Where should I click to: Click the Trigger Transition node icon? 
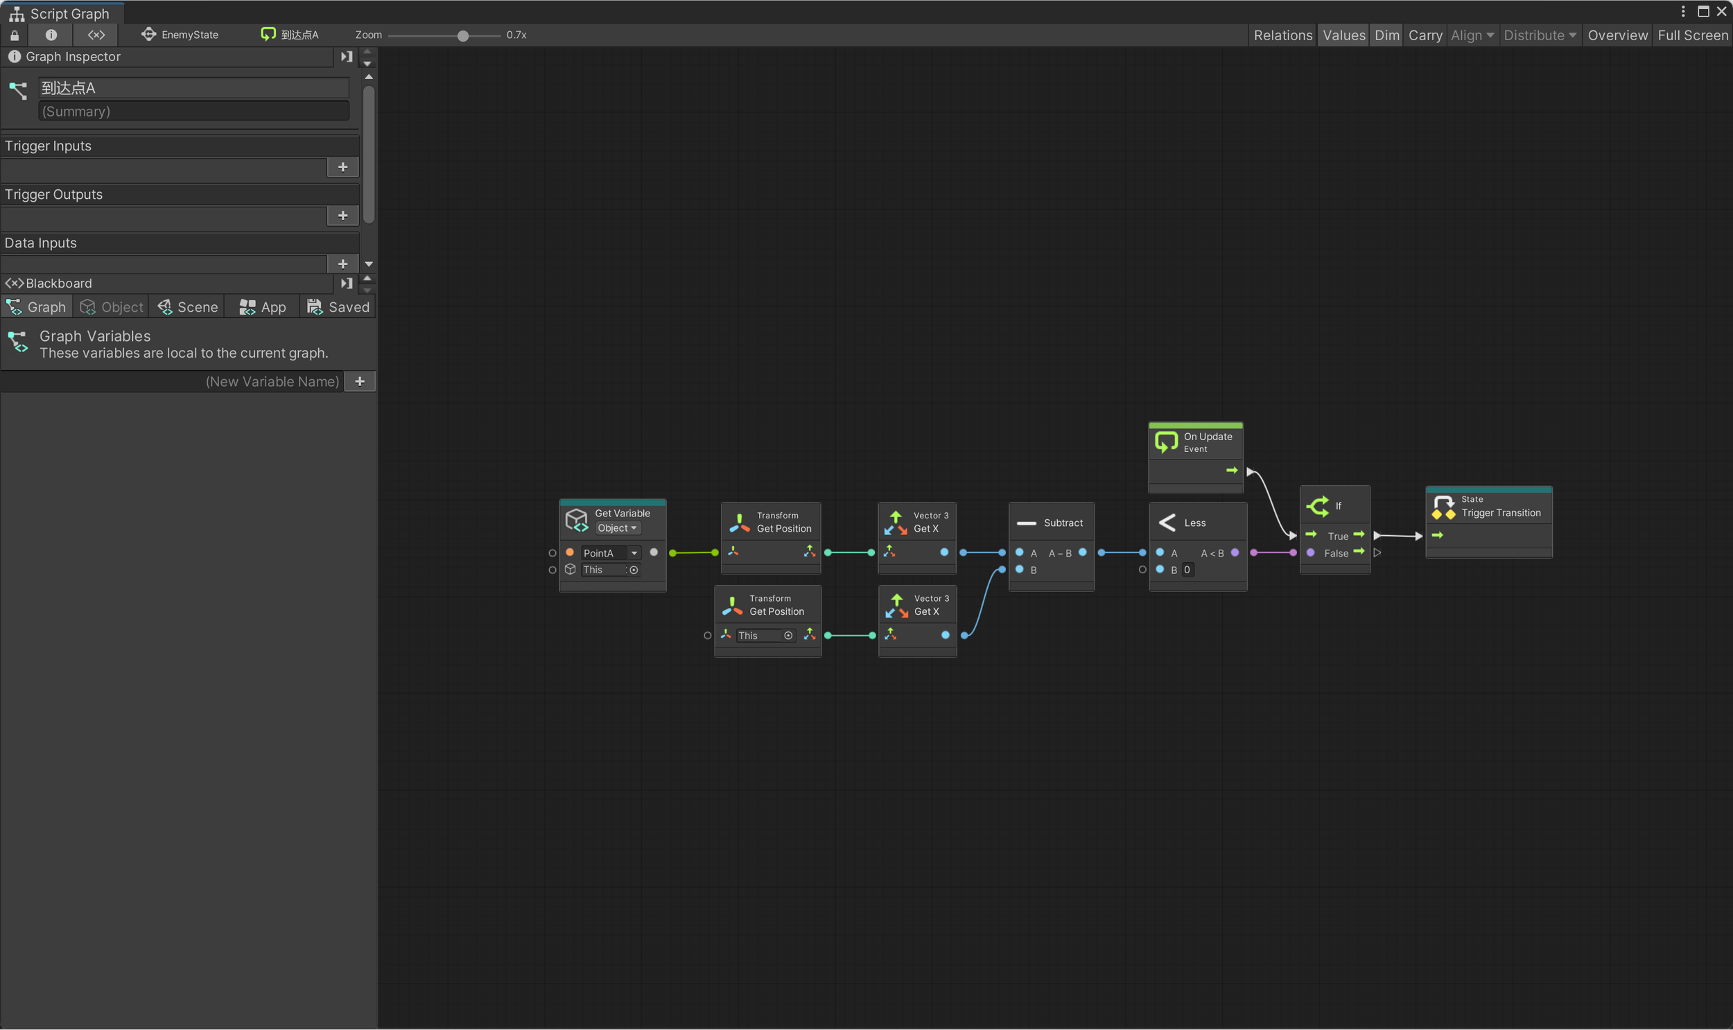pos(1443,507)
